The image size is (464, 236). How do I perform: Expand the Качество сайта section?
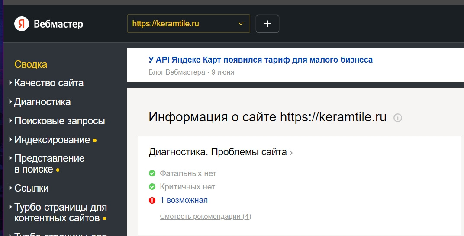click(48, 83)
